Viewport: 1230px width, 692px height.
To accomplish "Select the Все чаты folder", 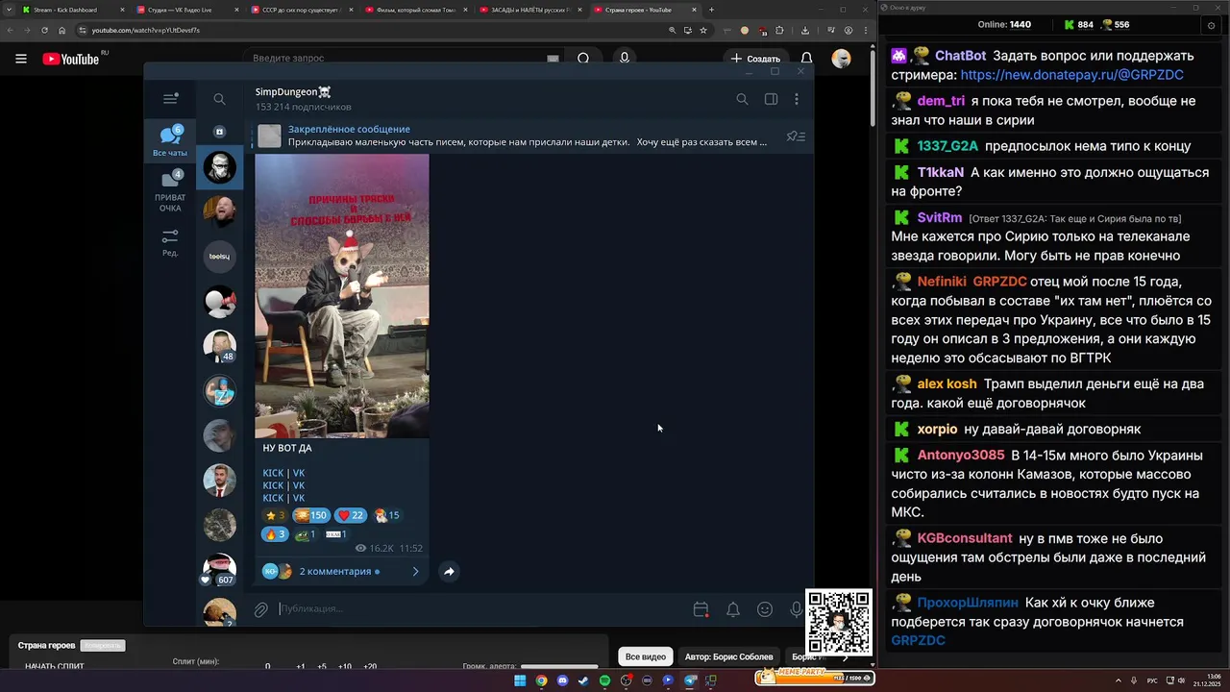I will 170,140.
